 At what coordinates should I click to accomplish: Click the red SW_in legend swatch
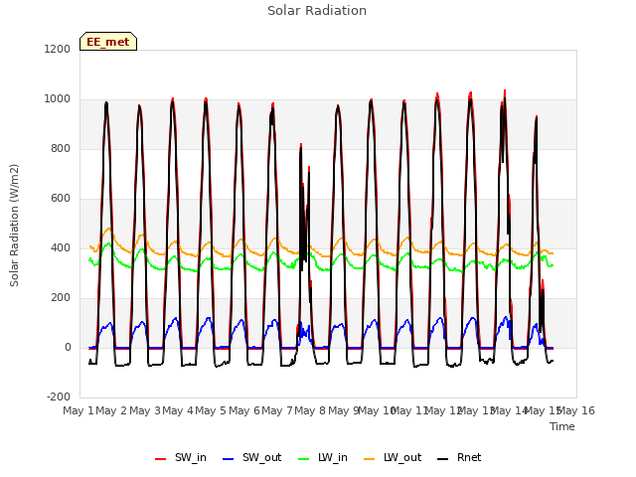(x=161, y=459)
